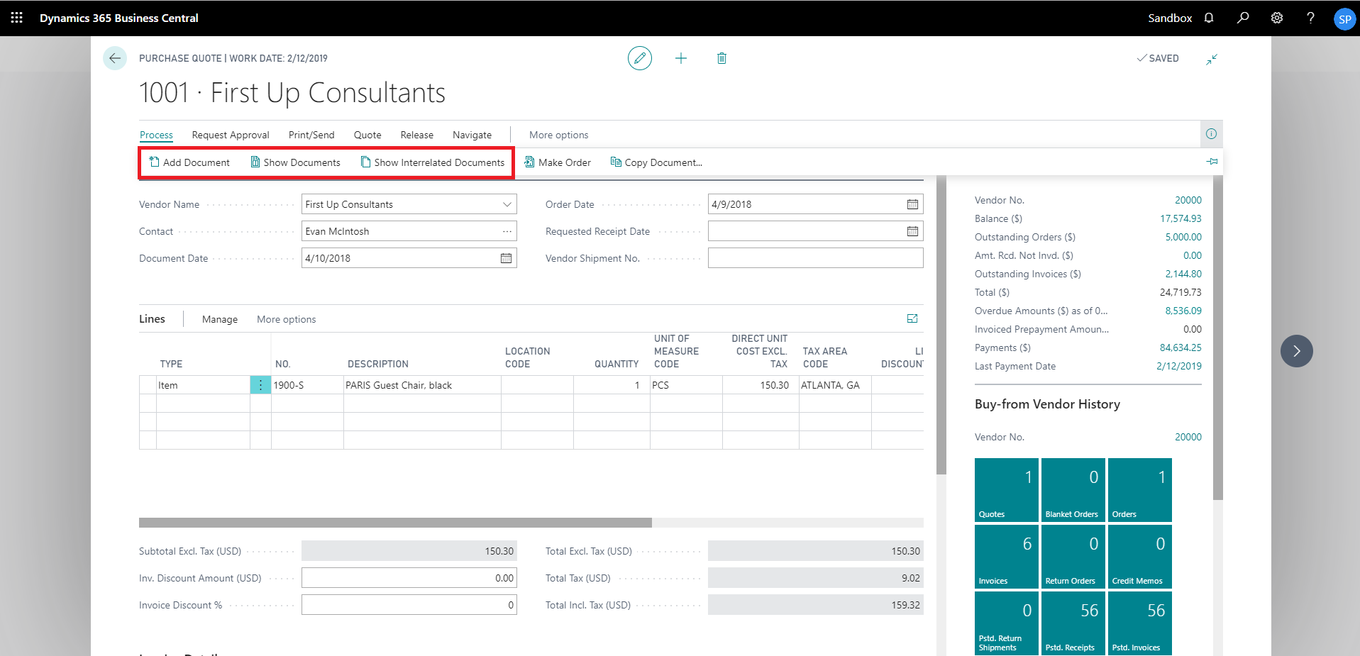Click the Make Order button
Viewport: 1360px width, 656px height.
(x=558, y=162)
